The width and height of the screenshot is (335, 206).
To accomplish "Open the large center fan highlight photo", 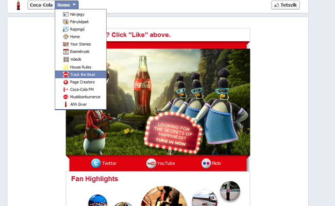I will [x=164, y=196].
